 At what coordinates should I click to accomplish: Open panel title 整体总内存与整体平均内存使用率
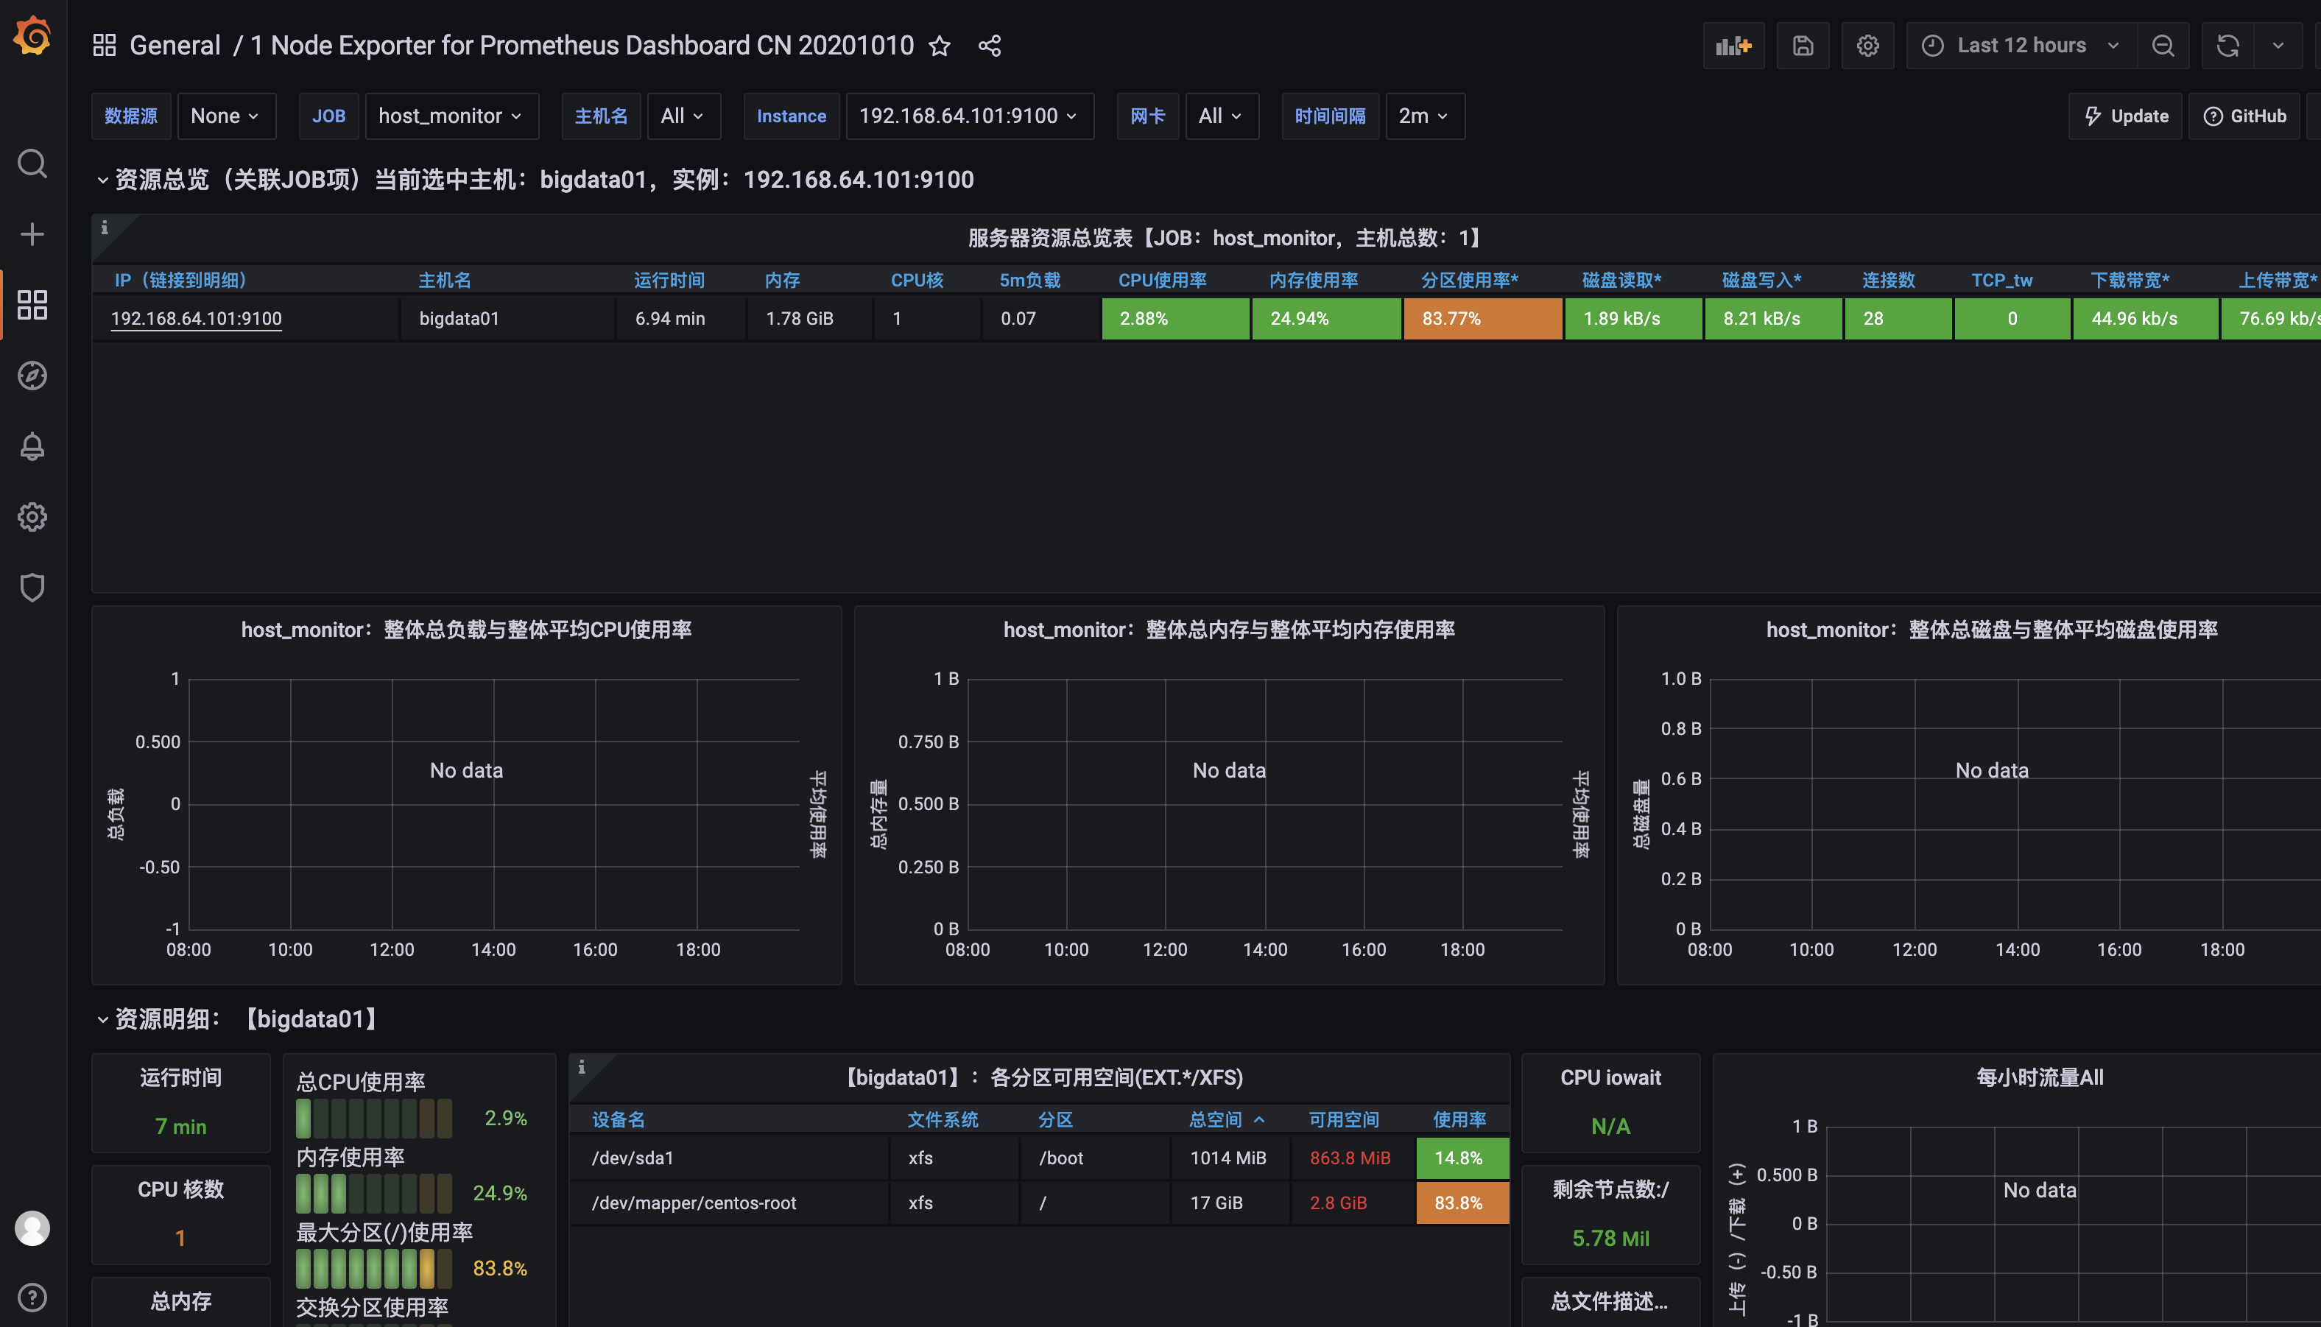[x=1229, y=630]
